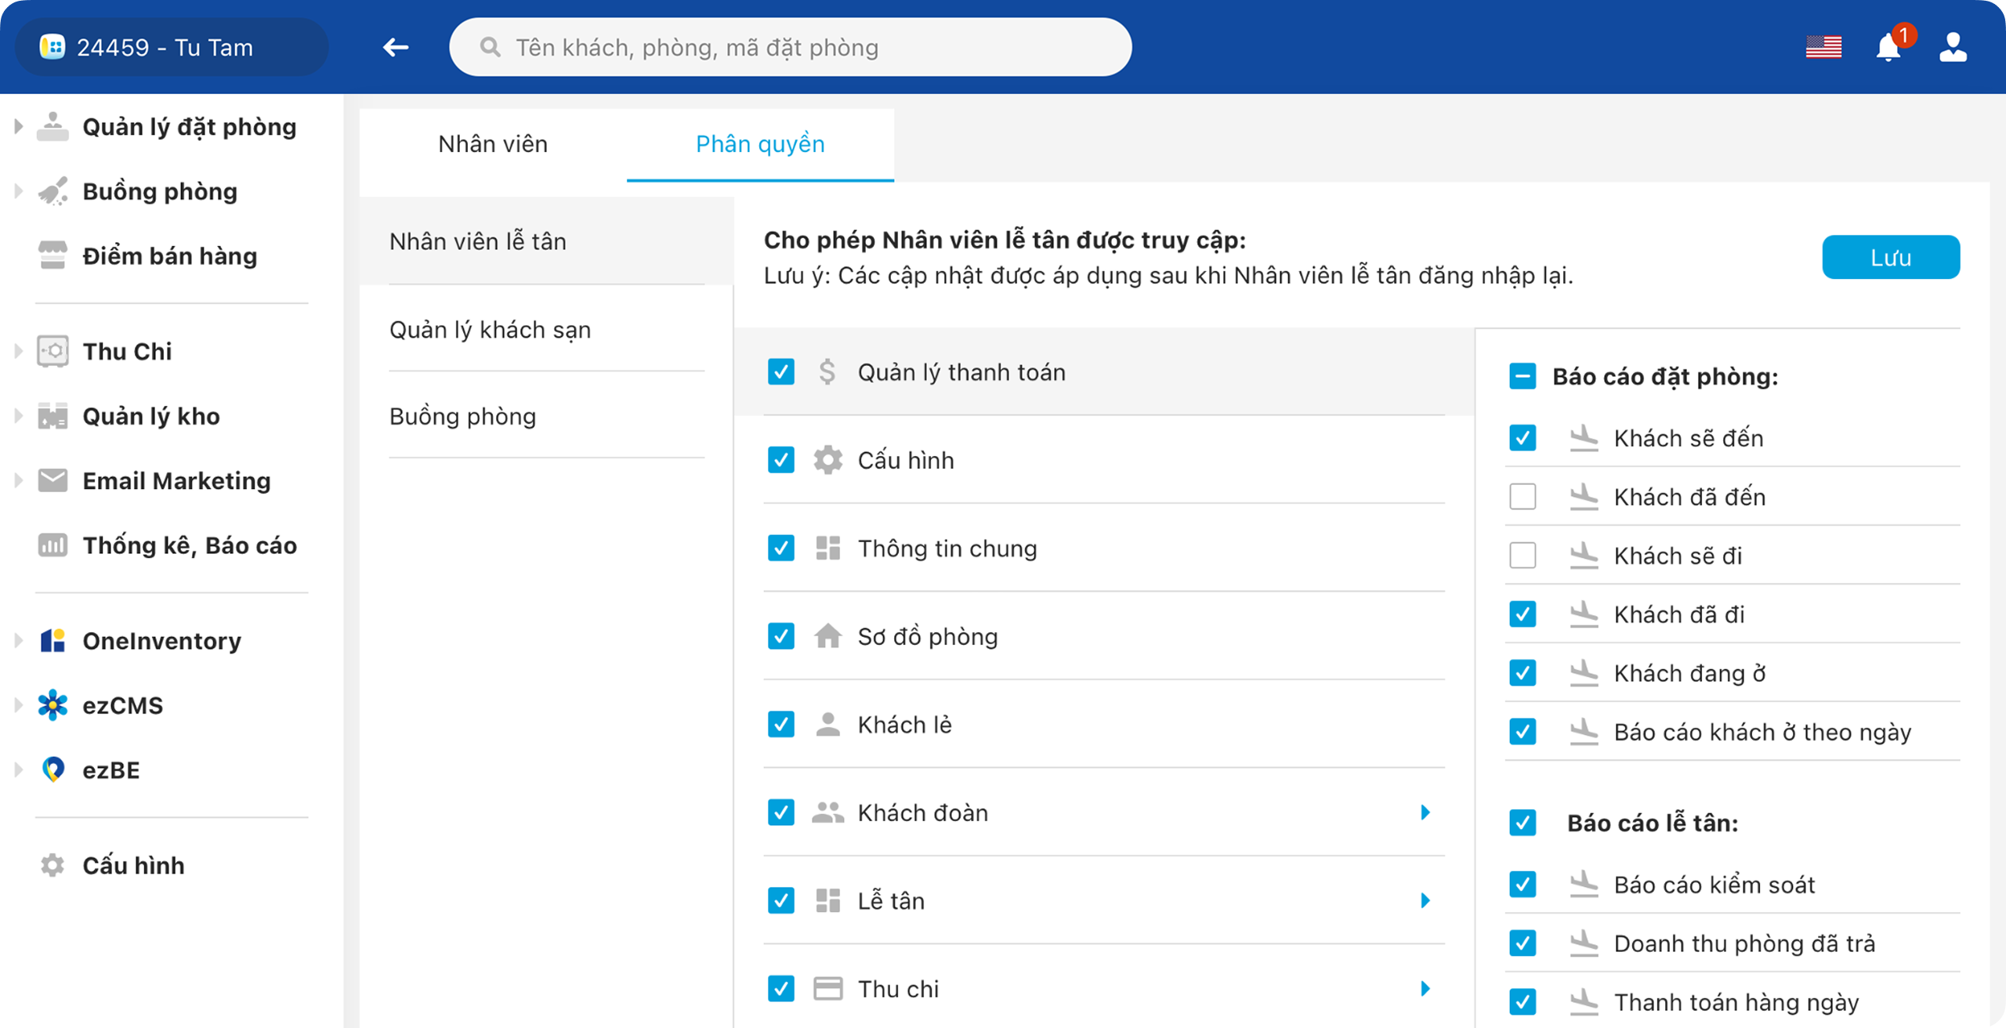Uncheck the Quản lý thanh toán checkbox
The width and height of the screenshot is (2006, 1028).
(x=781, y=372)
